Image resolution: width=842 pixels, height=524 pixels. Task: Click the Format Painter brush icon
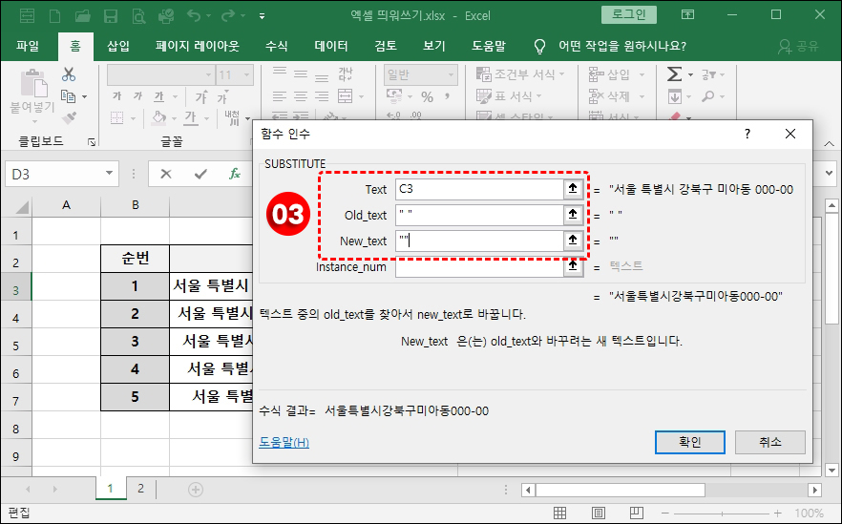point(70,117)
